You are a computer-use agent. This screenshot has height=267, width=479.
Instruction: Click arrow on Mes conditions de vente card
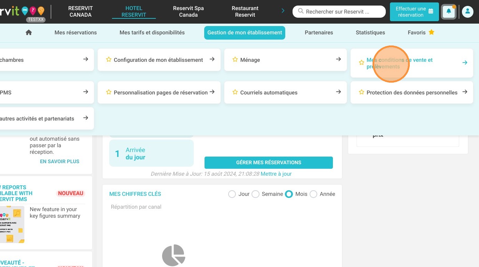(x=465, y=63)
